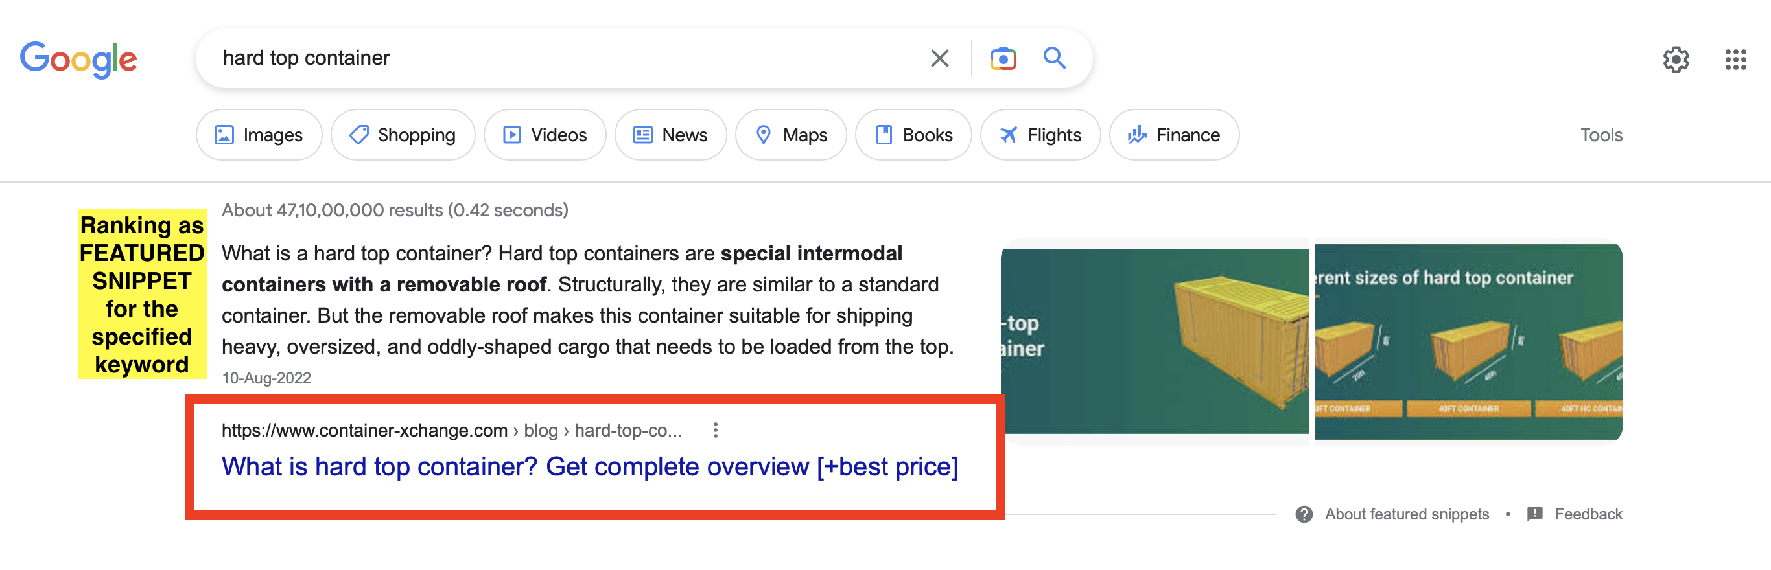Select the News filter
Screen dimensions: 1771x570
pyautogui.click(x=670, y=135)
